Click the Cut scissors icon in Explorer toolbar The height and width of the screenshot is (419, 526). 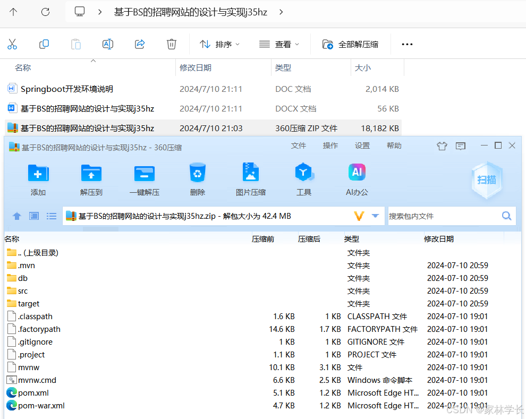point(12,44)
